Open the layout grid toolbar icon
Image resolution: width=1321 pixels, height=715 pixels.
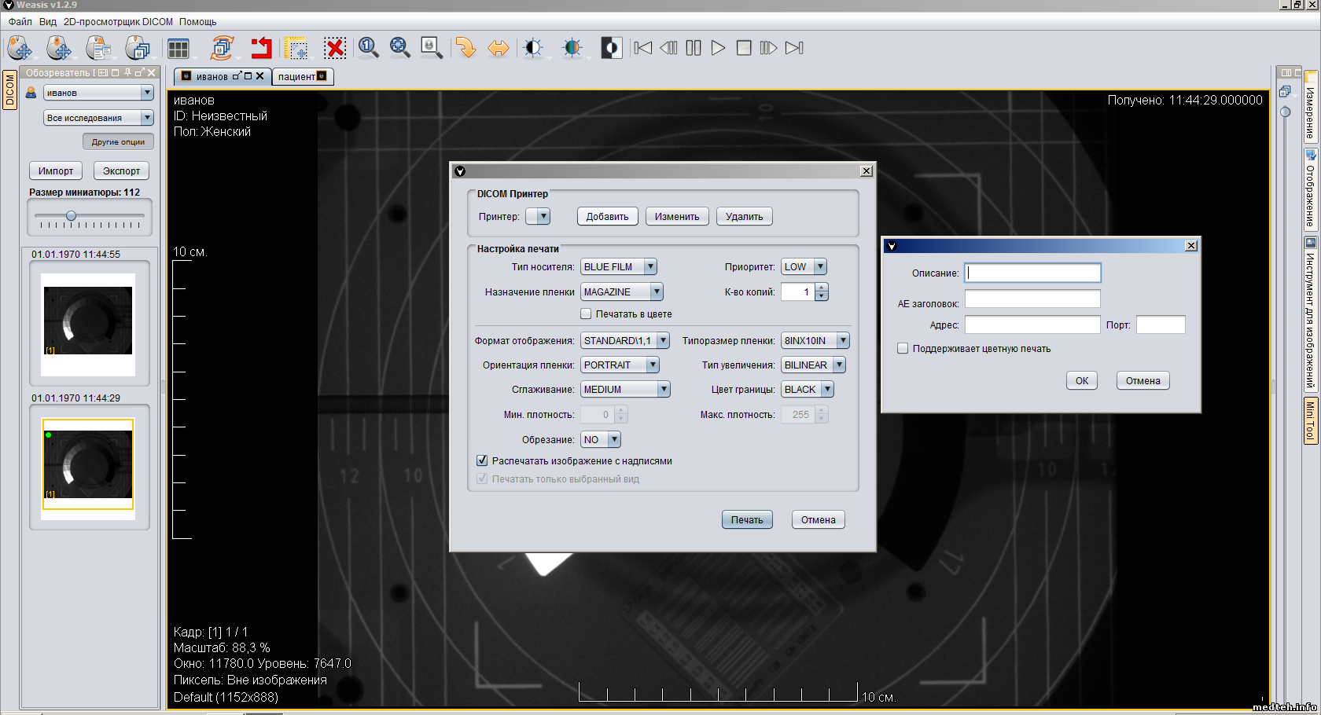click(178, 49)
